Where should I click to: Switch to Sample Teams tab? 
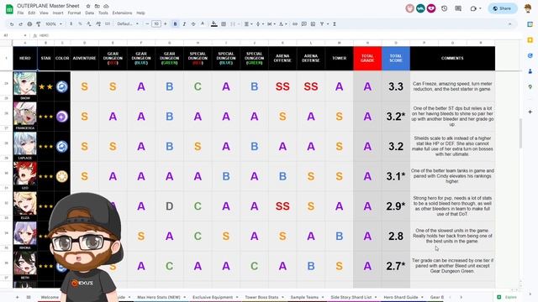pyautogui.click(x=304, y=297)
